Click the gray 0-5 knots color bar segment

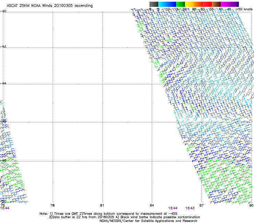(154, 4)
